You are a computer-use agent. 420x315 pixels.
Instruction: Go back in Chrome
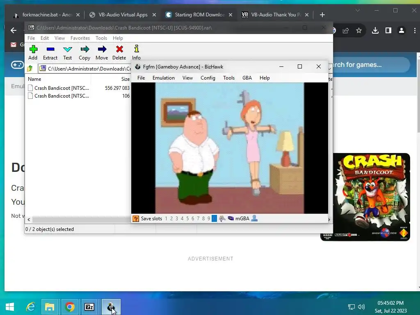14,30
